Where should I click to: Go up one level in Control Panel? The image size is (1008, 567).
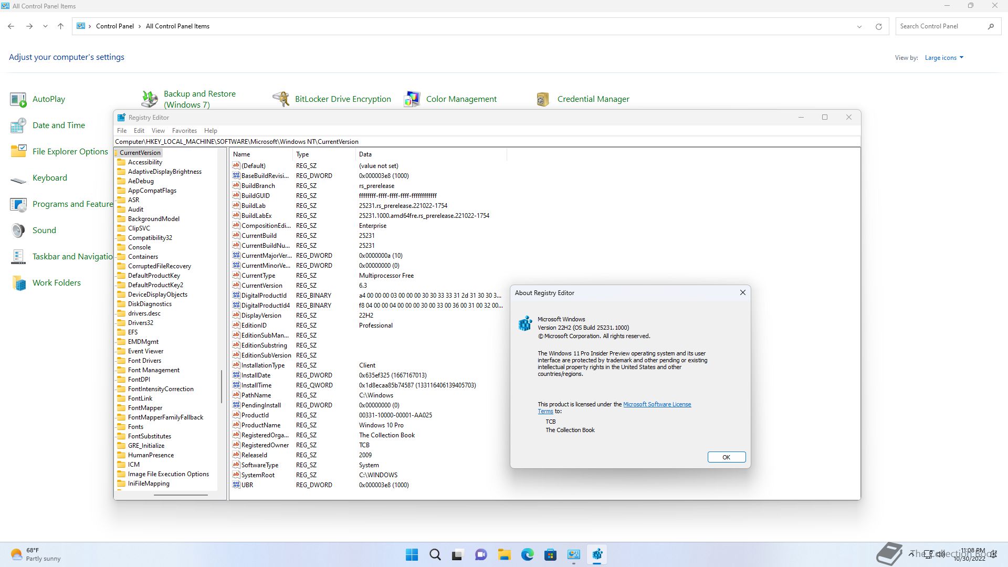pos(60,26)
